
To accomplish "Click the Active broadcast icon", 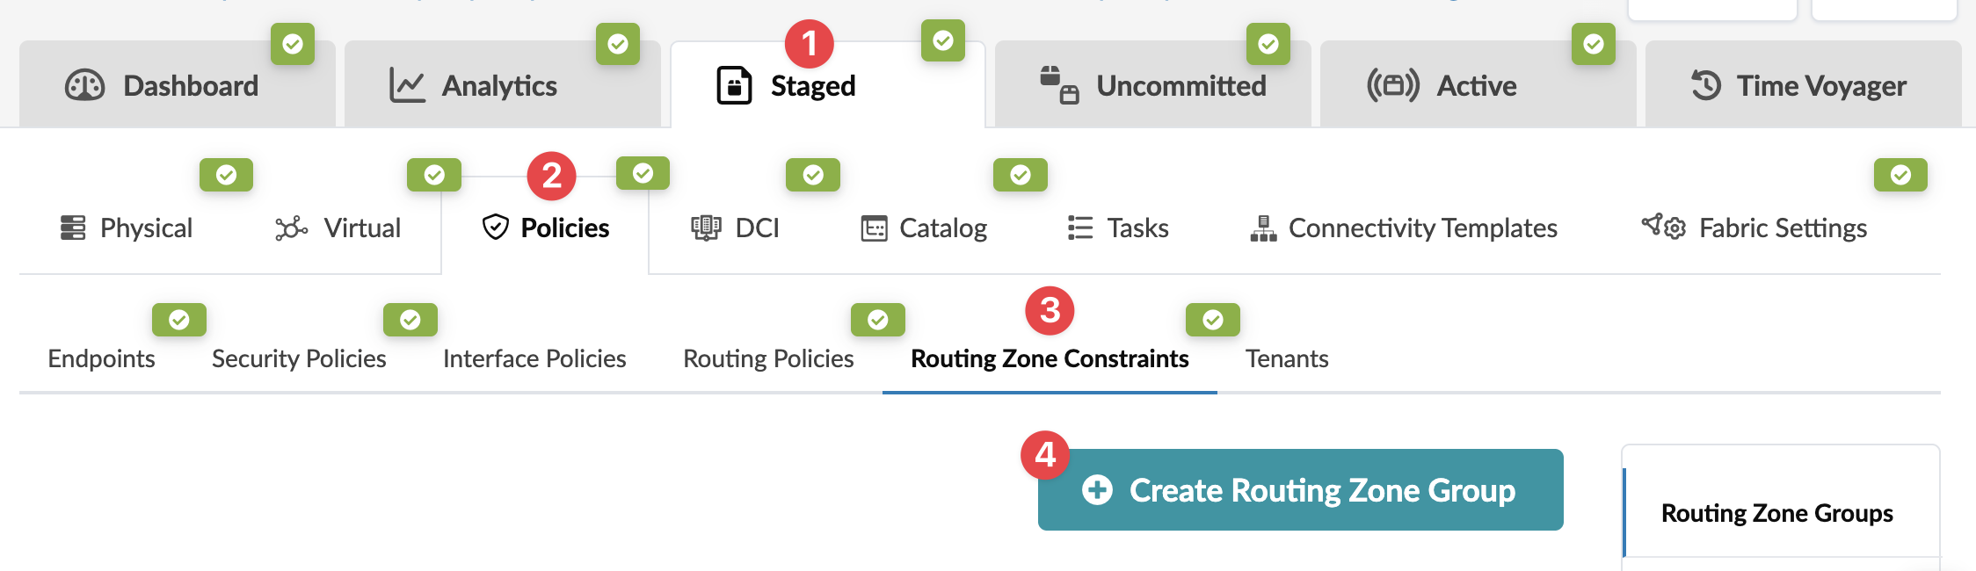I will point(1392,86).
